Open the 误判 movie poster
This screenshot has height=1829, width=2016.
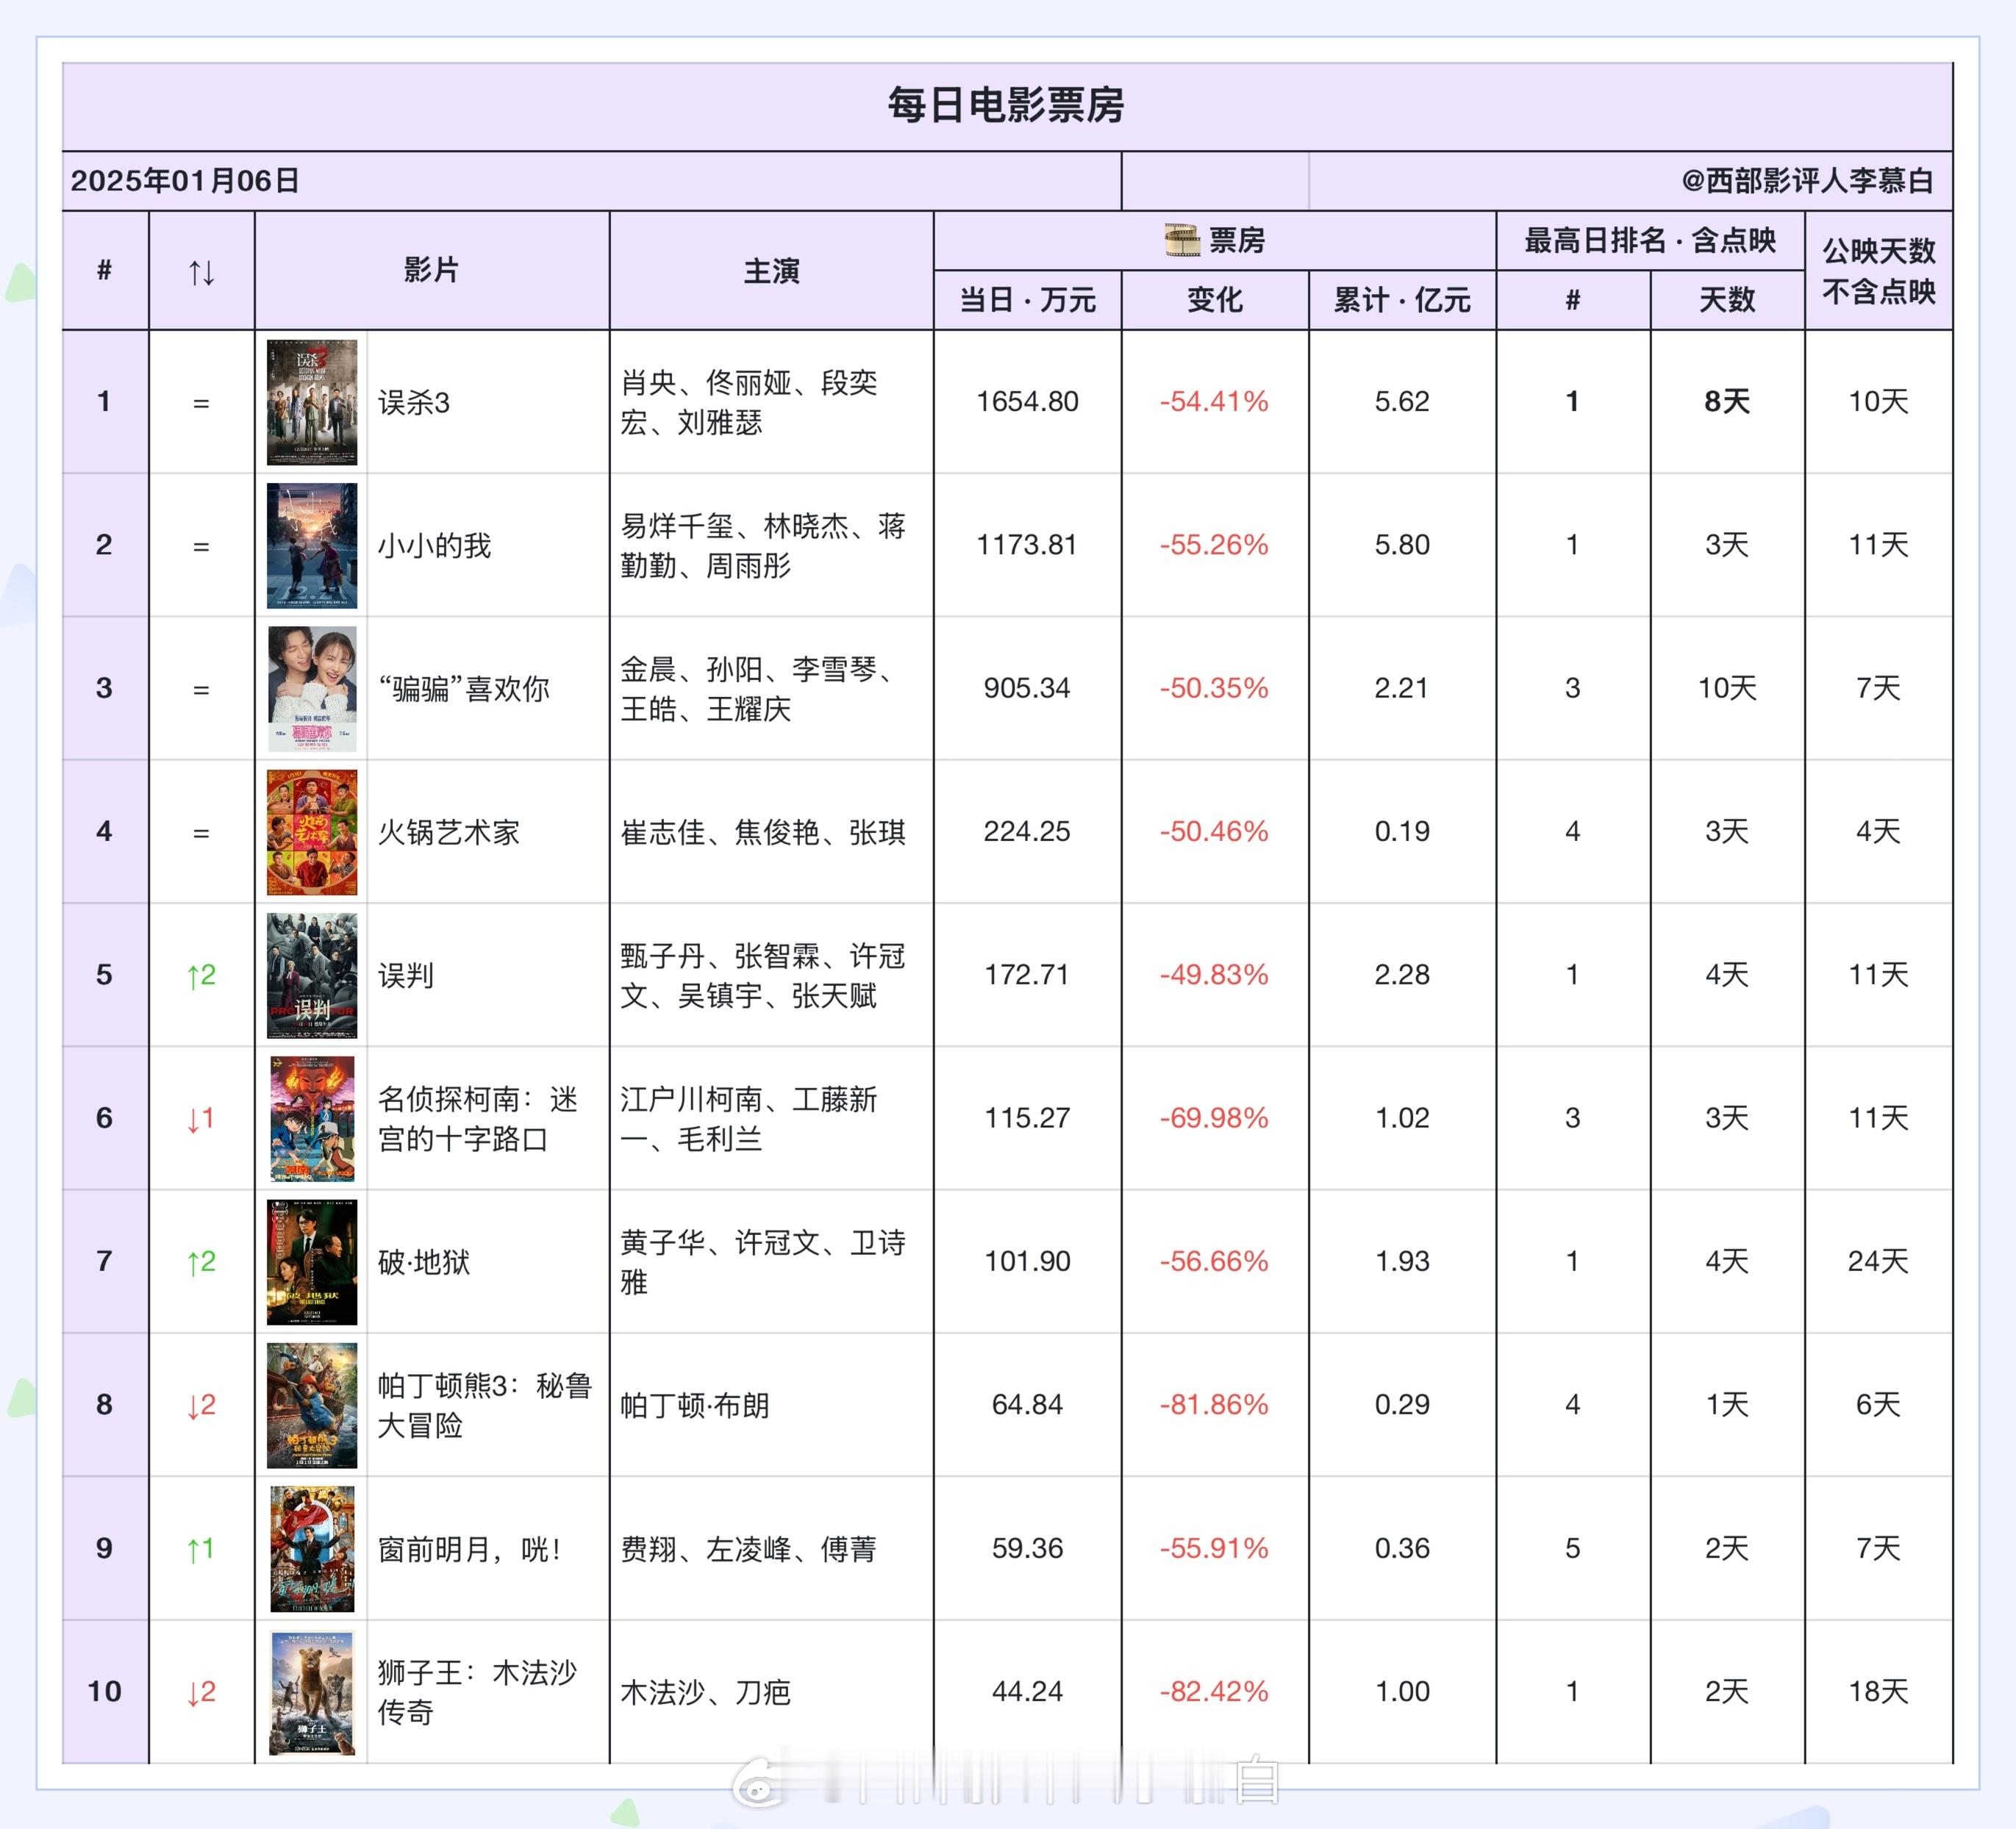tap(312, 975)
